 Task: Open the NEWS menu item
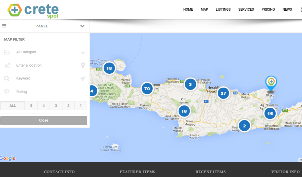pos(287,9)
